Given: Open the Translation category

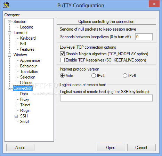Looking at the screenshot, I should [29, 72].
